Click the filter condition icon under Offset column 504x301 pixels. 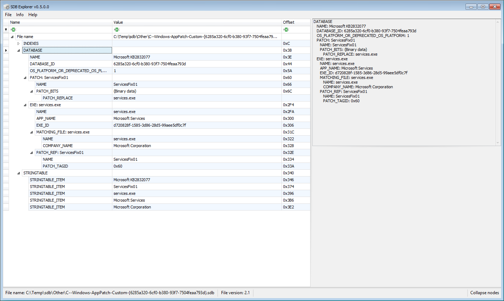click(286, 30)
